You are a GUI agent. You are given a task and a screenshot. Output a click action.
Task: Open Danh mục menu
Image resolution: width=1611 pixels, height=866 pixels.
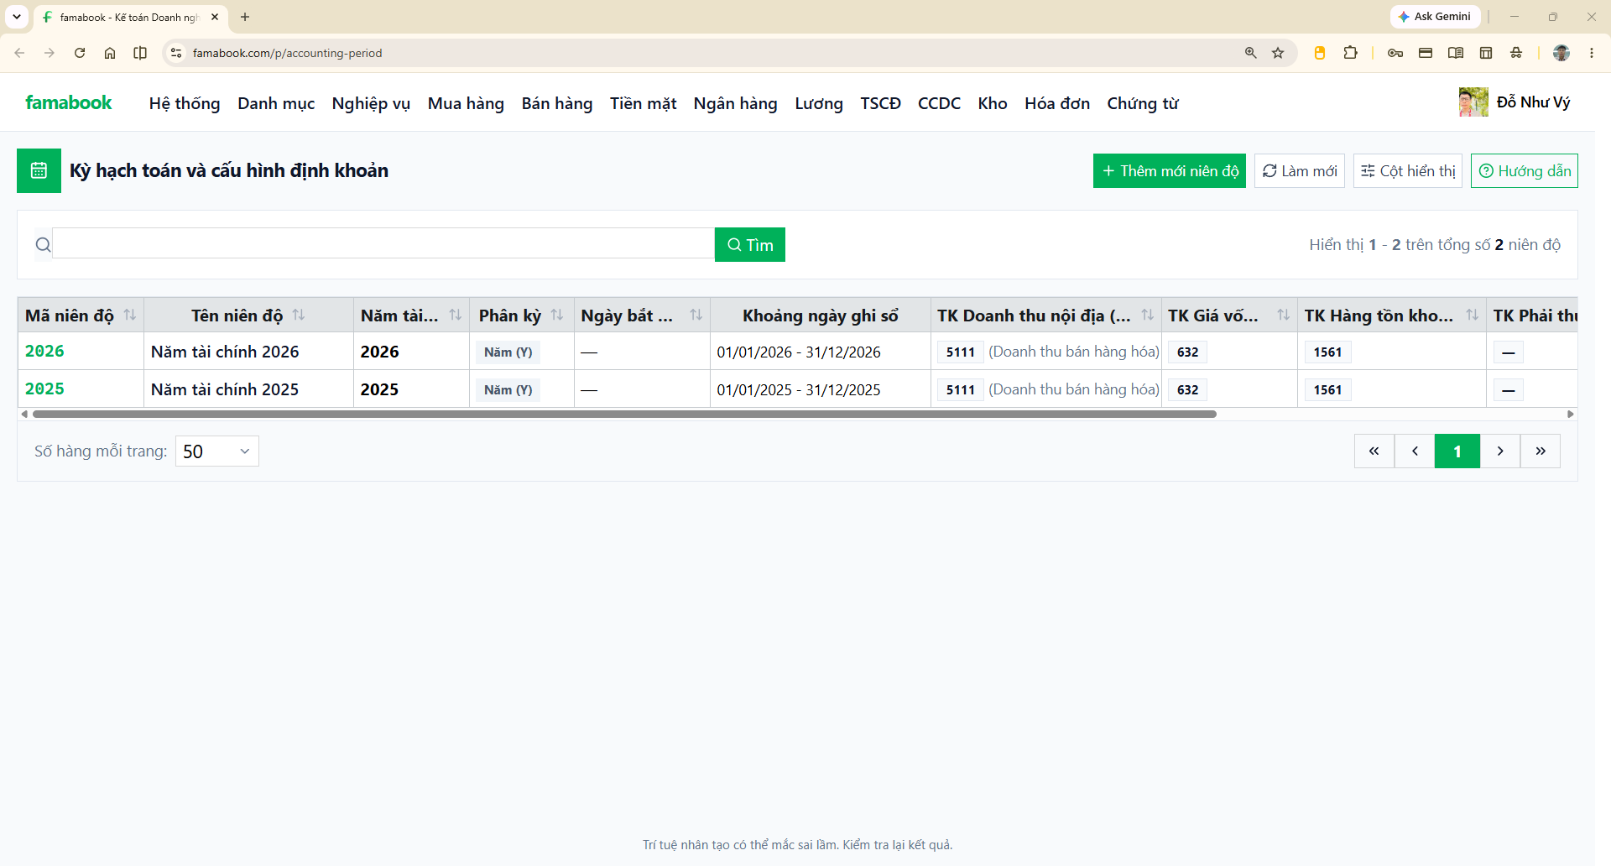276,103
